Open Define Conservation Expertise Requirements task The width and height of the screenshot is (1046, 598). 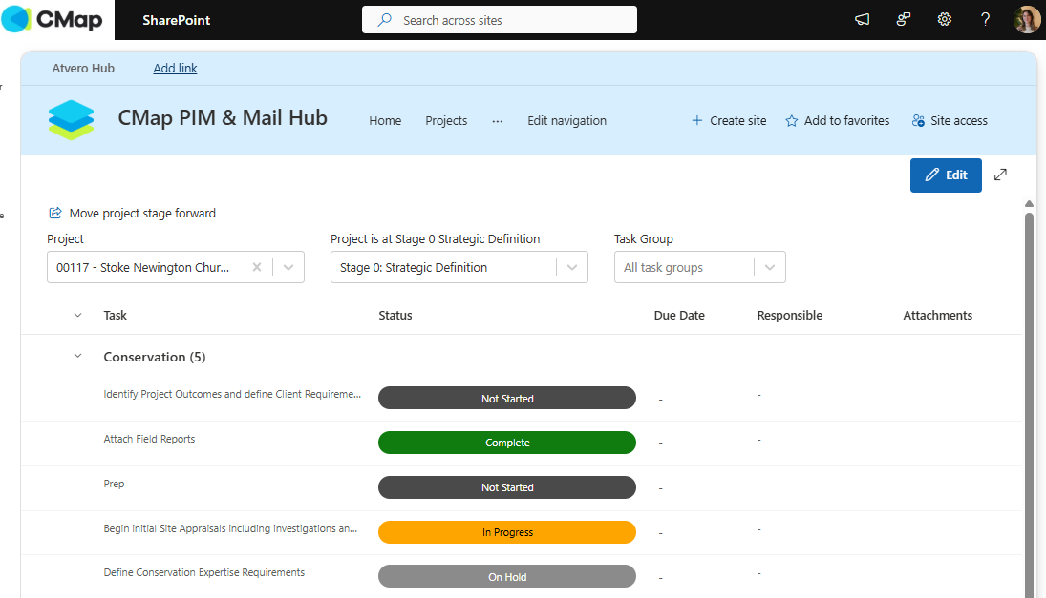(x=204, y=572)
